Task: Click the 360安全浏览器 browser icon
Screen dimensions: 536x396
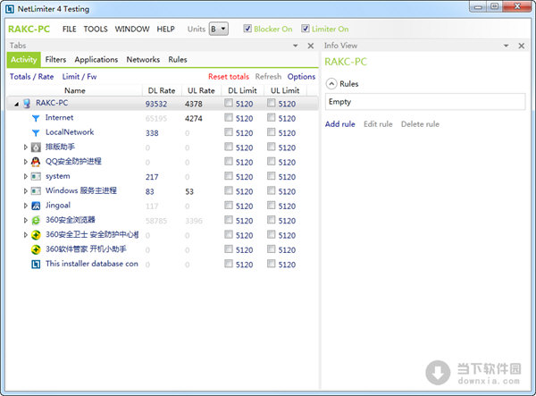Action: click(x=36, y=220)
